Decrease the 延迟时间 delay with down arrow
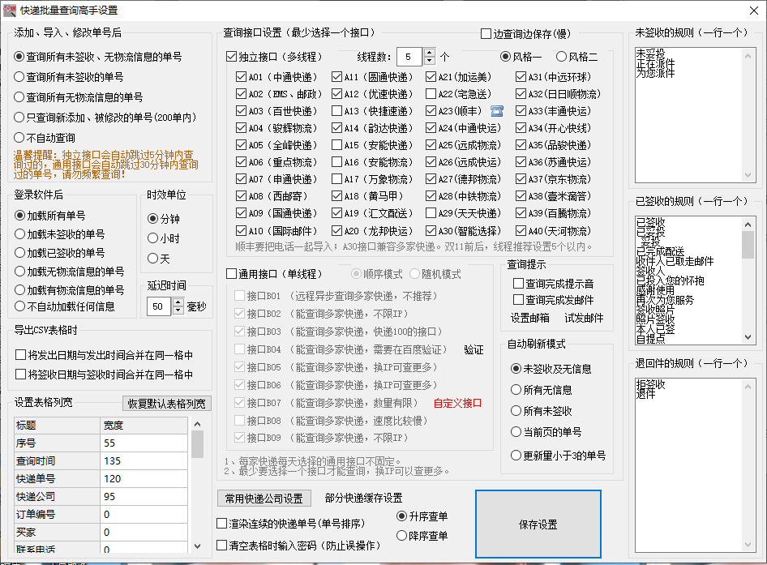Screen dimensions: 767x565 (178, 310)
